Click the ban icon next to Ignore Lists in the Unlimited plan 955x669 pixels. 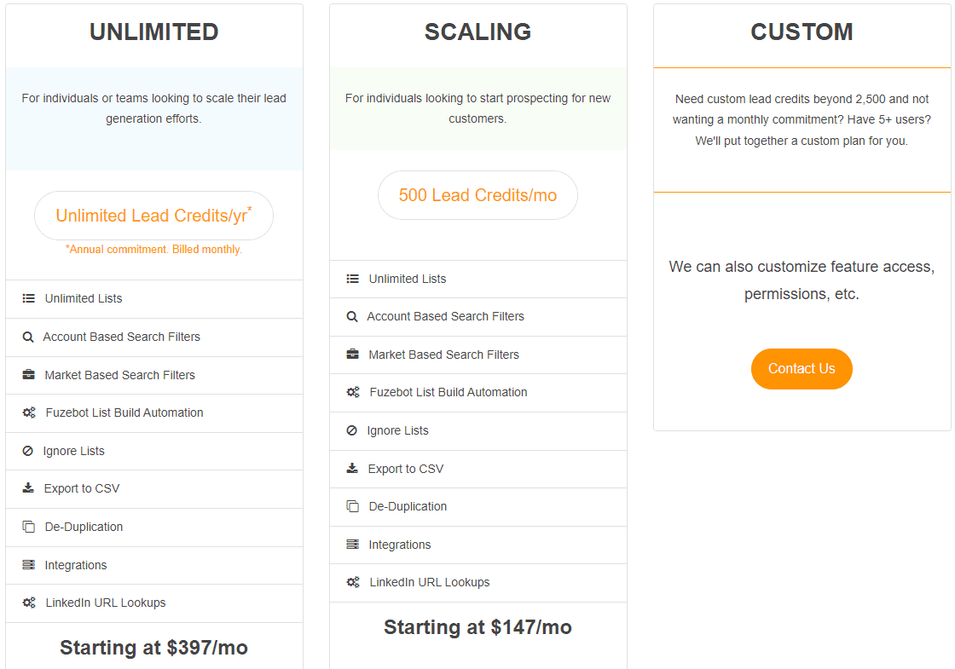[27, 451]
